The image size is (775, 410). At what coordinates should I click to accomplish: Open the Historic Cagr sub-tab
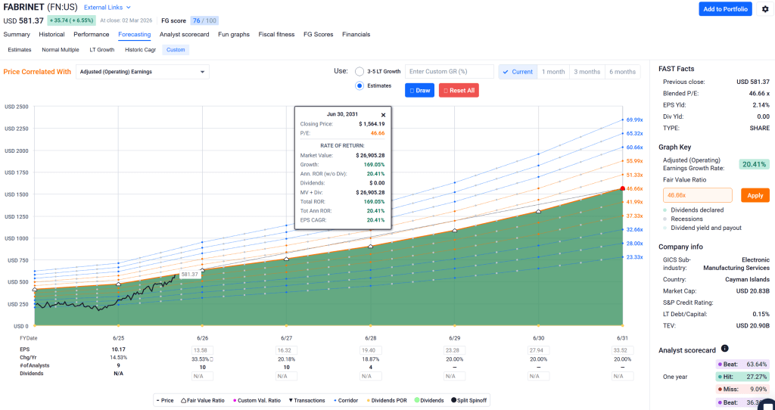(140, 50)
